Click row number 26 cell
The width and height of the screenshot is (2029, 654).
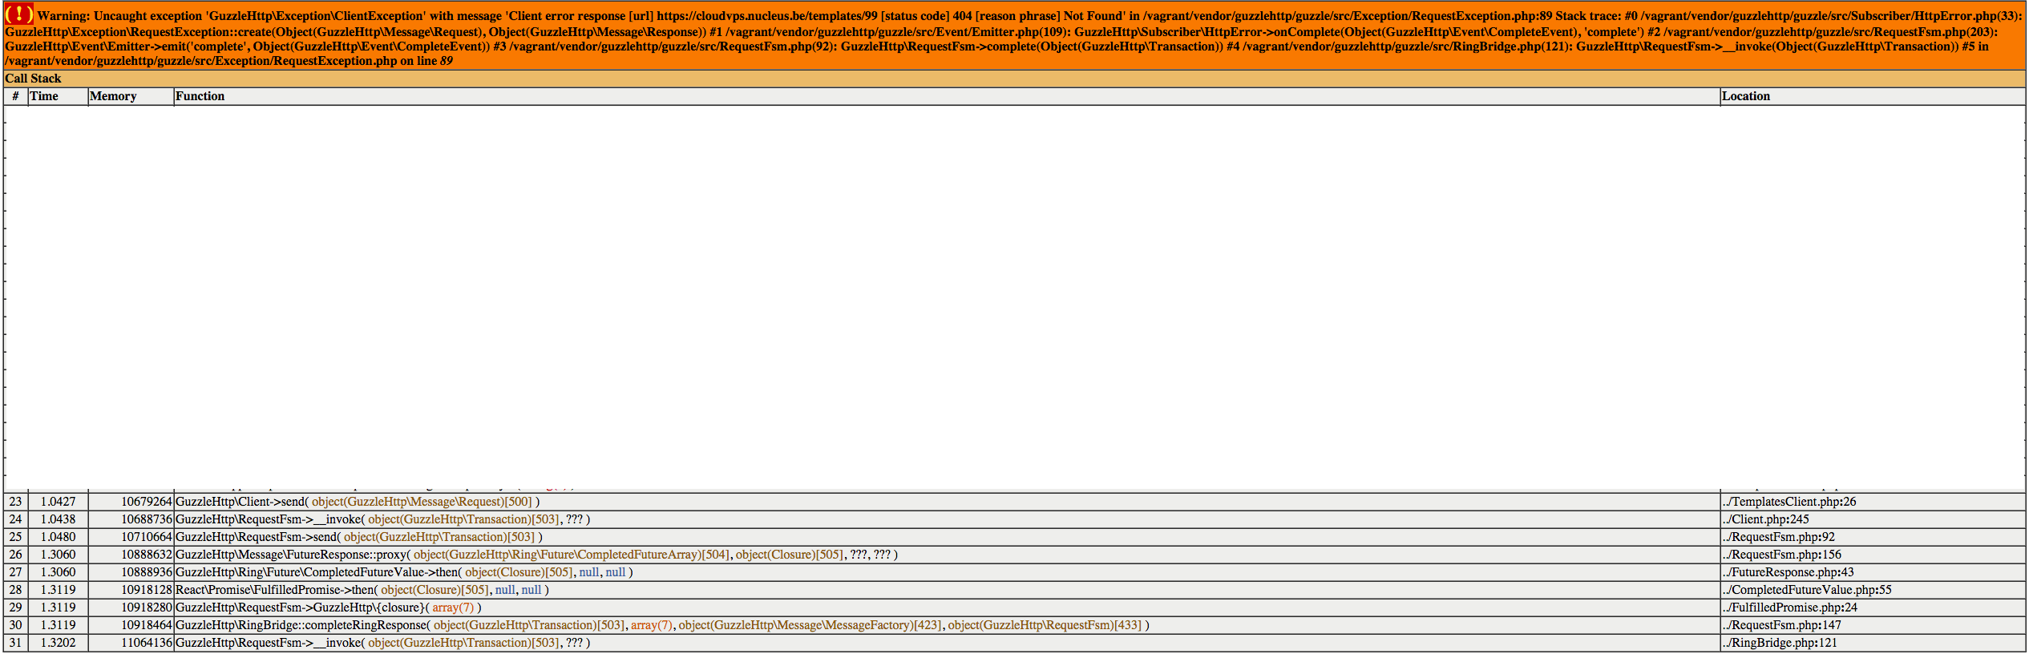tap(16, 555)
